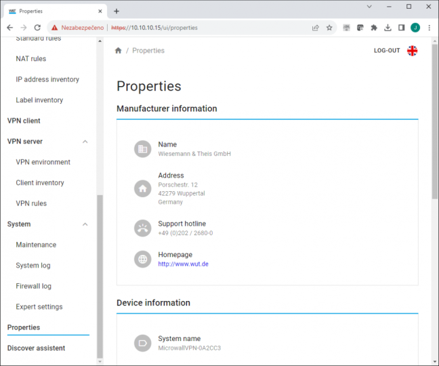
Task: Open Discover assistent
Action: pyautogui.click(x=36, y=348)
